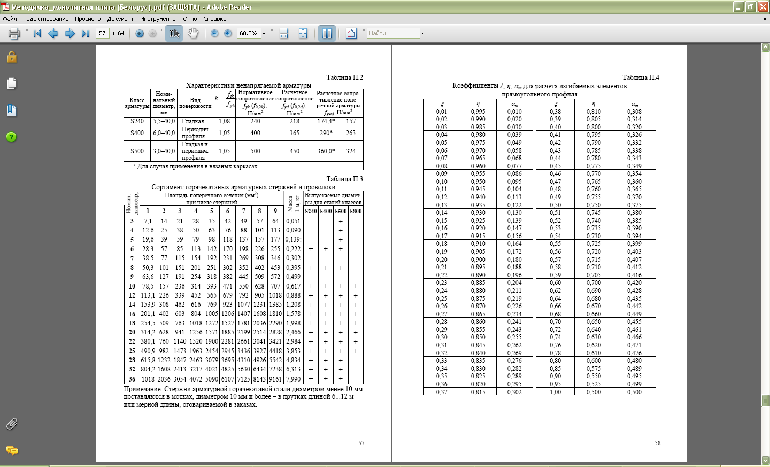Open the security lock panel icon

coord(12,57)
